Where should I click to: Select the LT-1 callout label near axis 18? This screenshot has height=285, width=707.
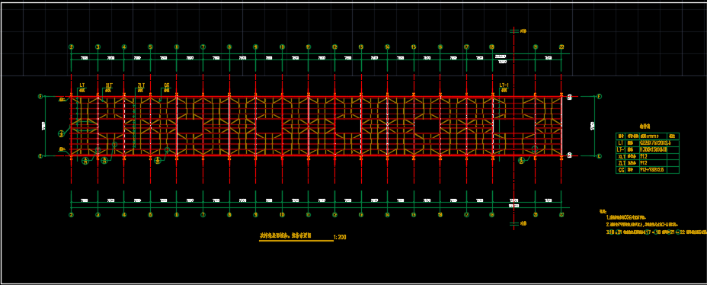pyautogui.click(x=504, y=85)
